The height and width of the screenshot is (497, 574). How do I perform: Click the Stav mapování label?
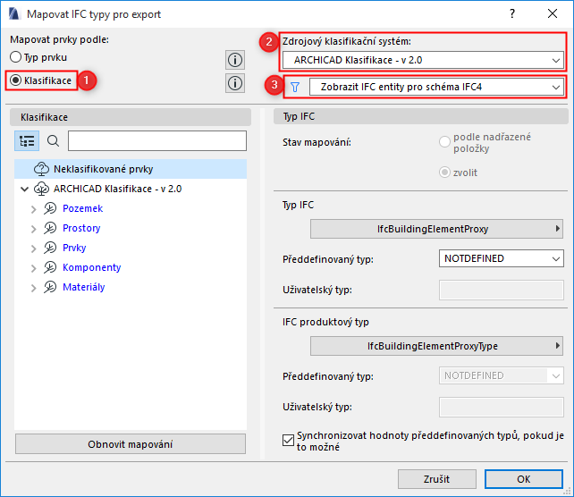click(x=317, y=142)
